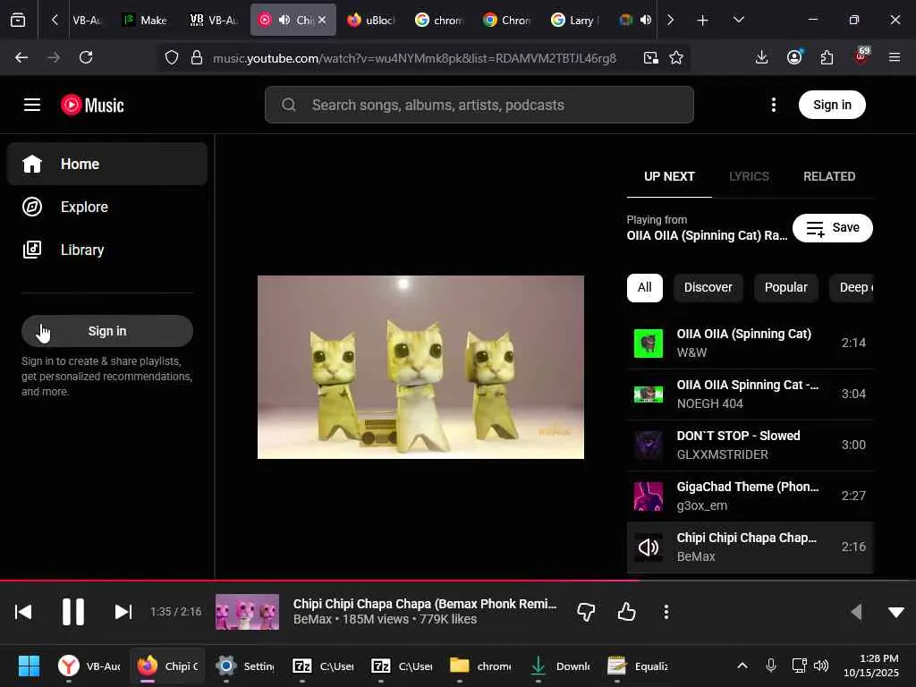916x687 pixels.
Task: Reload the current page
Action: 86,57
